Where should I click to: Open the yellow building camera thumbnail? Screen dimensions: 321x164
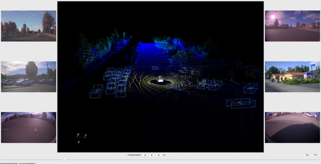[x=292, y=76]
